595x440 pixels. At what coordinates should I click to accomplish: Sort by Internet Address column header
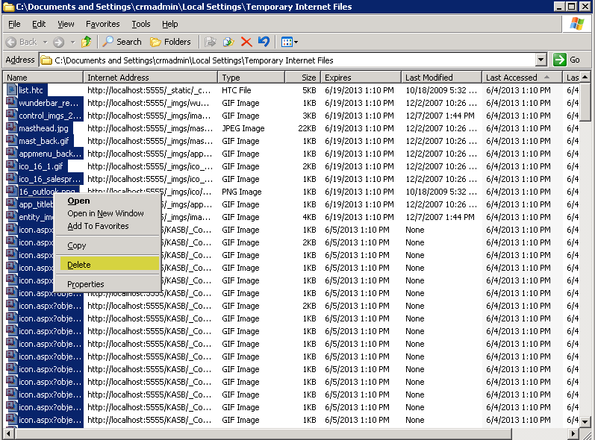[x=150, y=78]
